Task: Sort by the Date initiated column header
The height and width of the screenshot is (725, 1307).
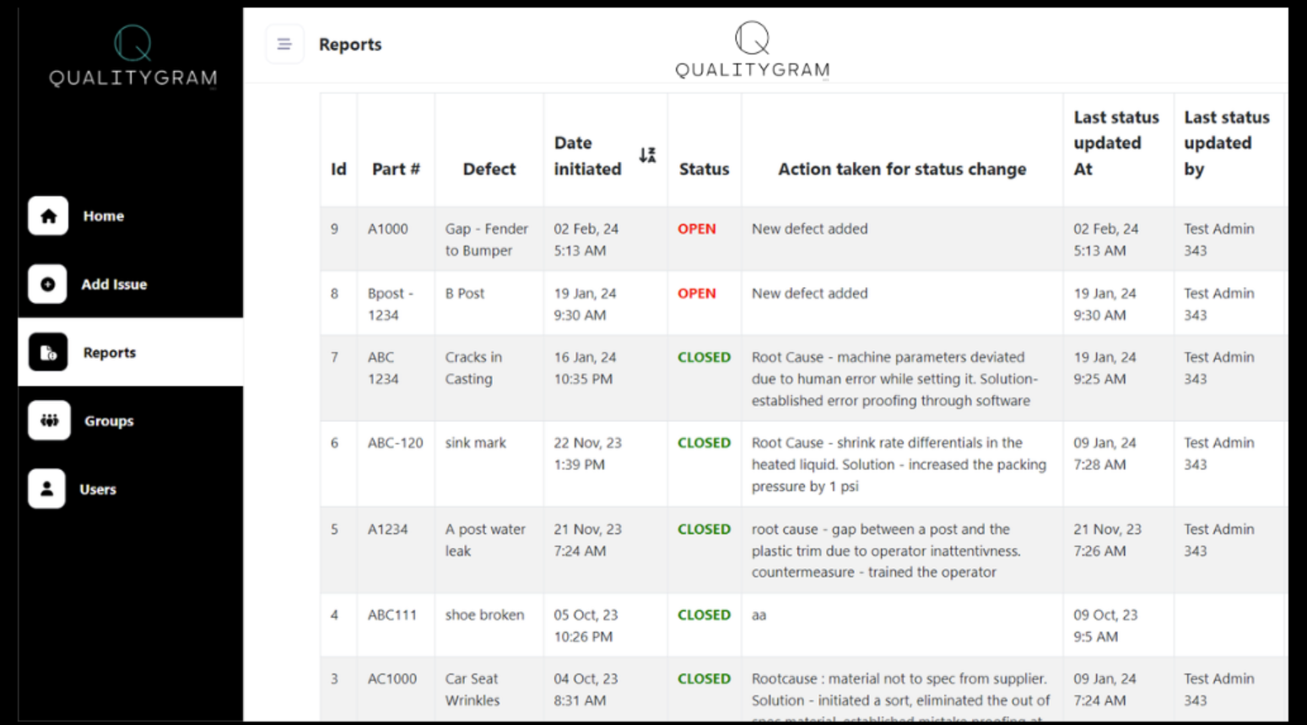Action: (x=588, y=156)
